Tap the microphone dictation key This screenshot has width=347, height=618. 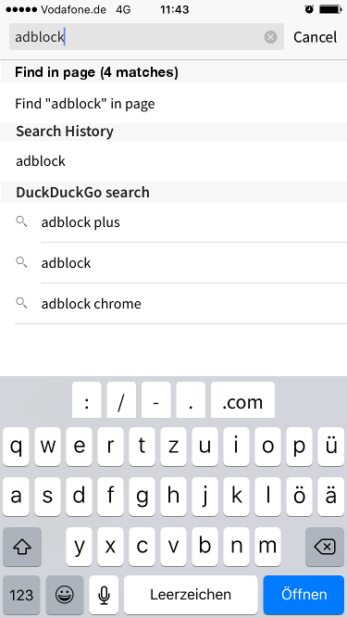pos(104,595)
